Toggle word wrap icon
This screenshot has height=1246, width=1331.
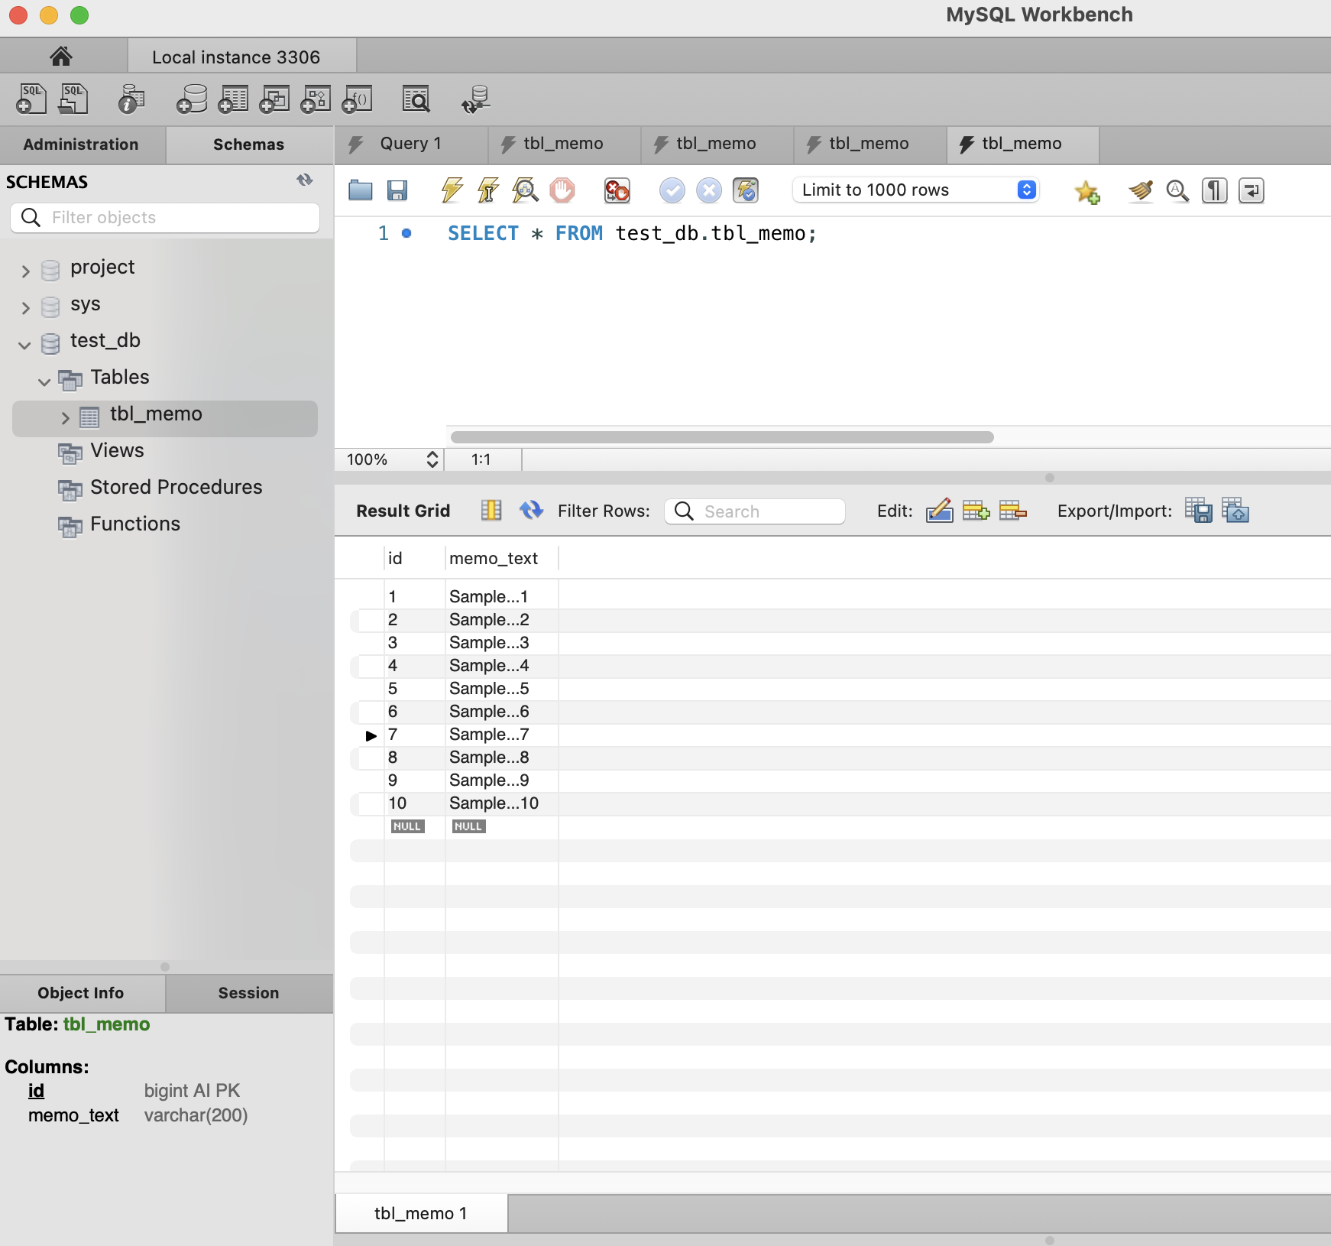coord(1252,190)
